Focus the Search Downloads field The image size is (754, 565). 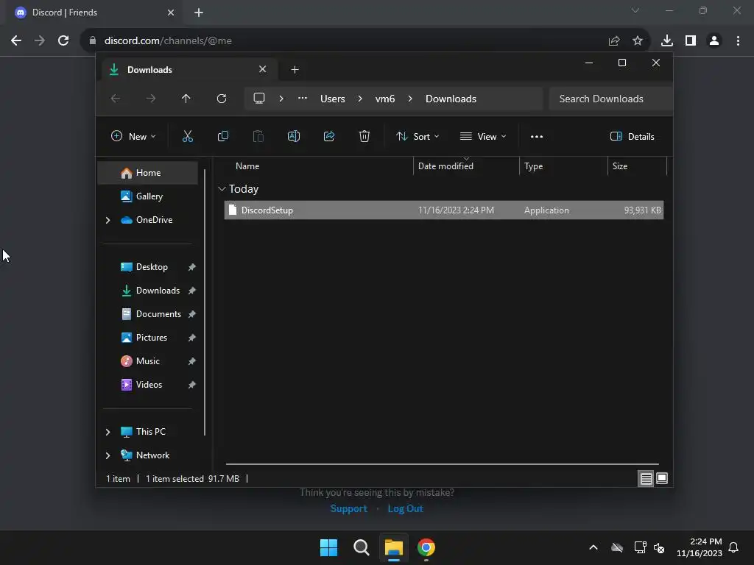610,99
